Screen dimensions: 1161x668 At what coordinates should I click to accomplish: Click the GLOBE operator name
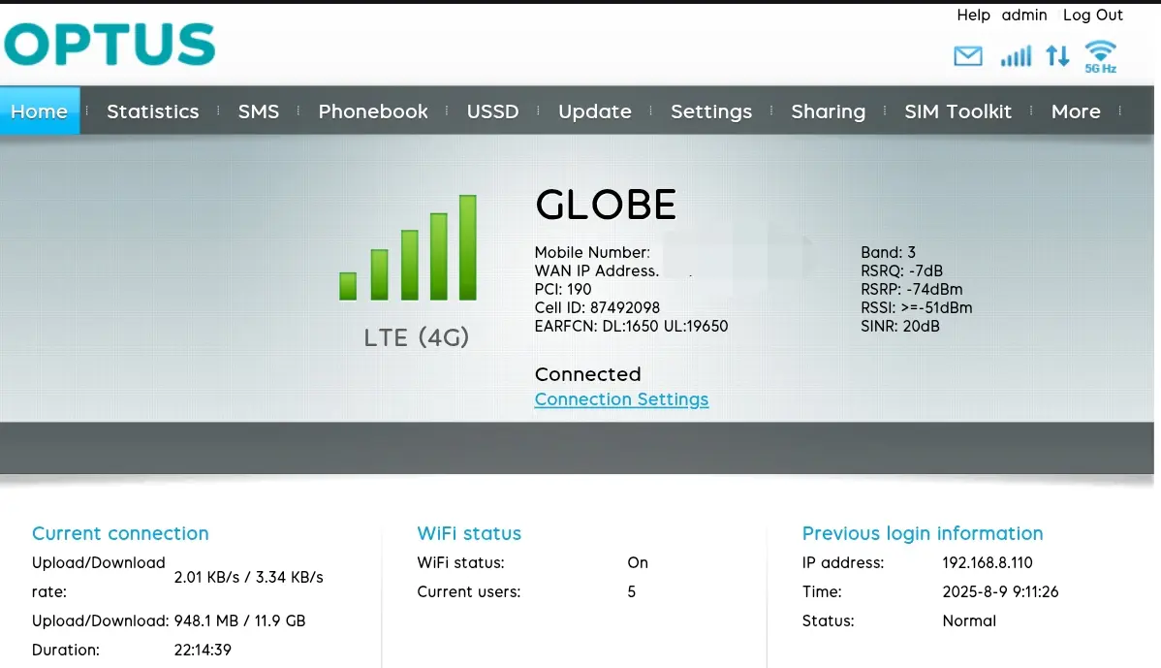coord(606,205)
